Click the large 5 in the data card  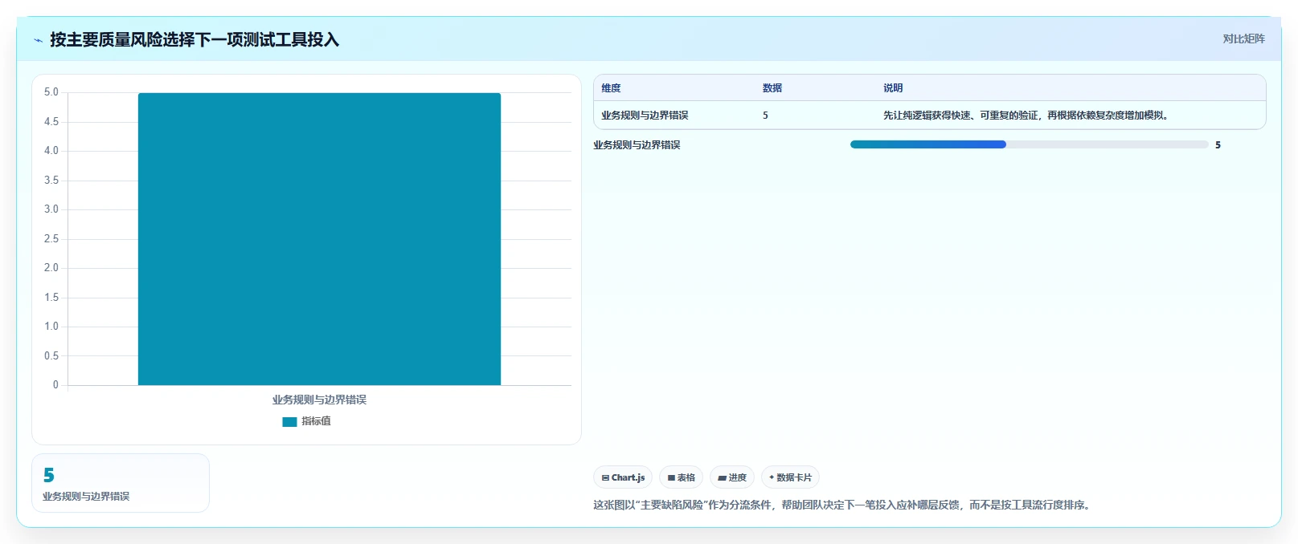(x=49, y=475)
